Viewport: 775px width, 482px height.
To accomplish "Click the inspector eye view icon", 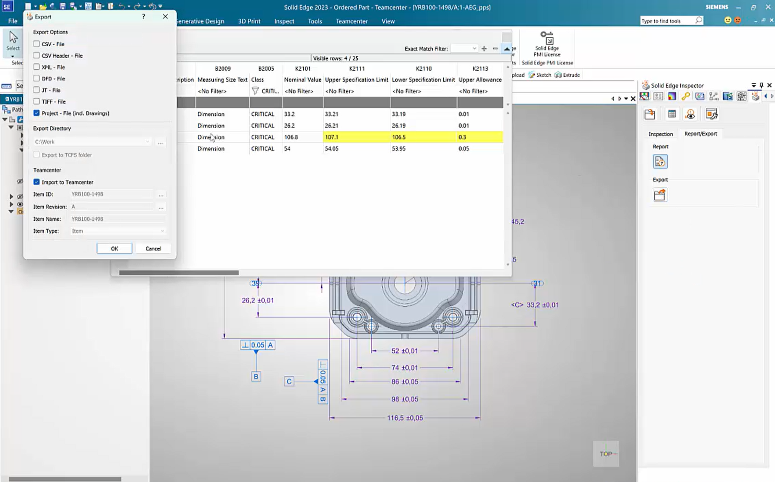I will pos(690,114).
